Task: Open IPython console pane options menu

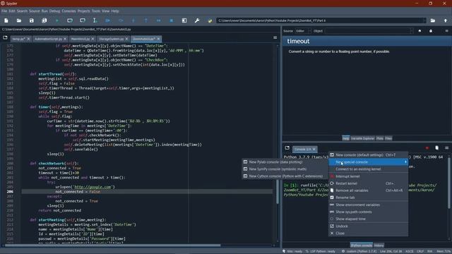Action: (446, 148)
